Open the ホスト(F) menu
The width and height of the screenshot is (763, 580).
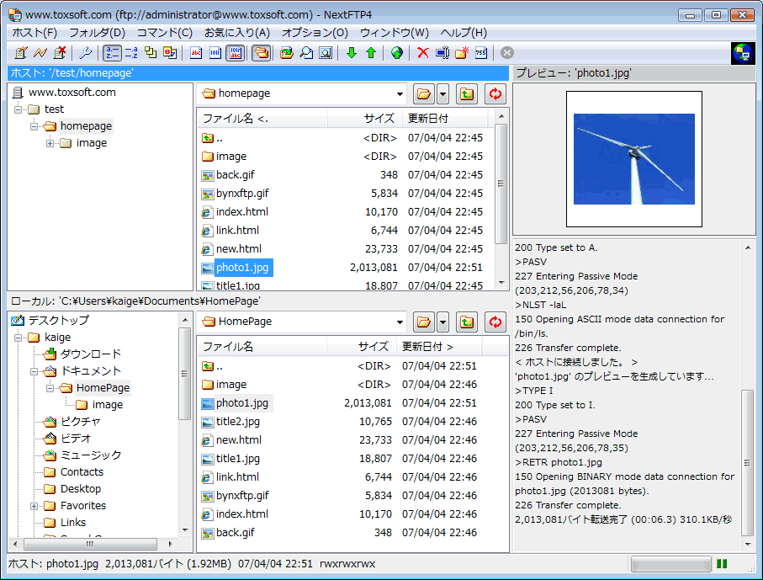[34, 33]
